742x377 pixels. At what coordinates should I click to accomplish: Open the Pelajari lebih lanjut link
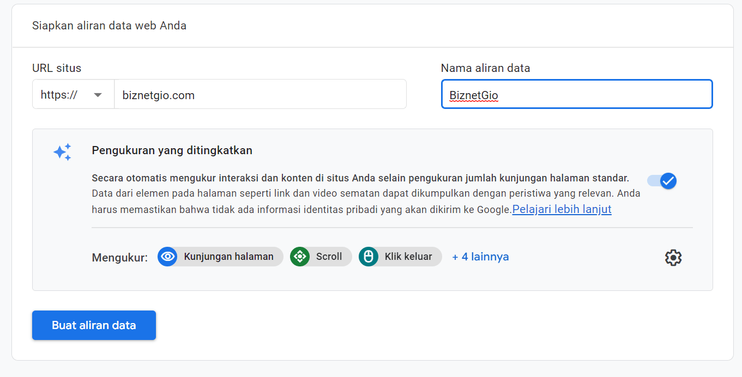click(562, 209)
